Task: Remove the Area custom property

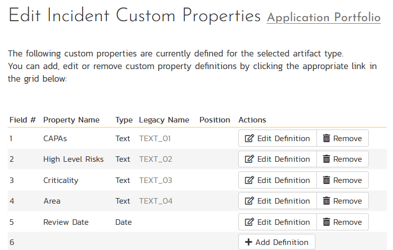Action: tap(342, 201)
